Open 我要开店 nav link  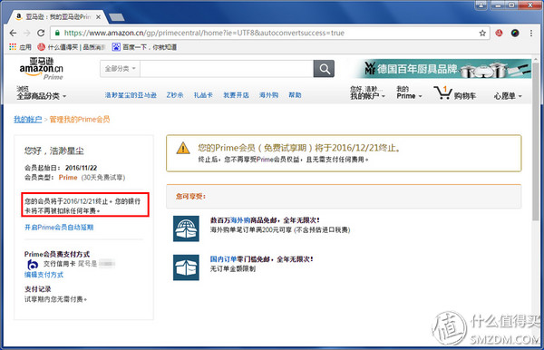tap(236, 95)
